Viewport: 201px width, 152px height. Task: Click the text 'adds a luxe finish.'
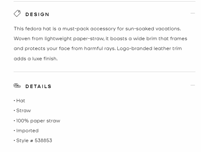coord(36,59)
